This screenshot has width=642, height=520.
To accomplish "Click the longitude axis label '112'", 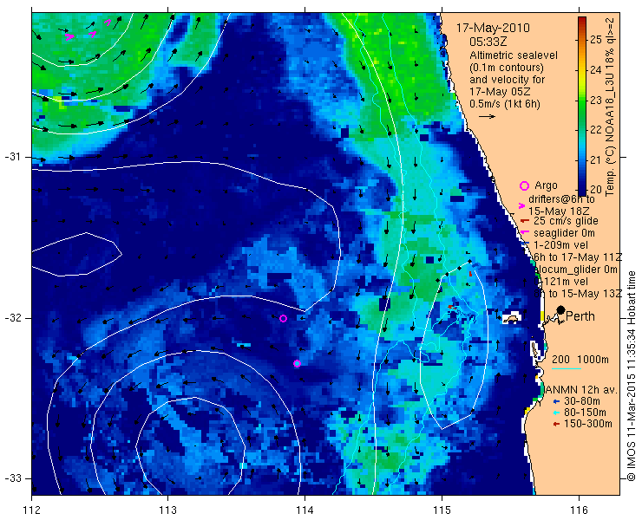I will point(31,510).
